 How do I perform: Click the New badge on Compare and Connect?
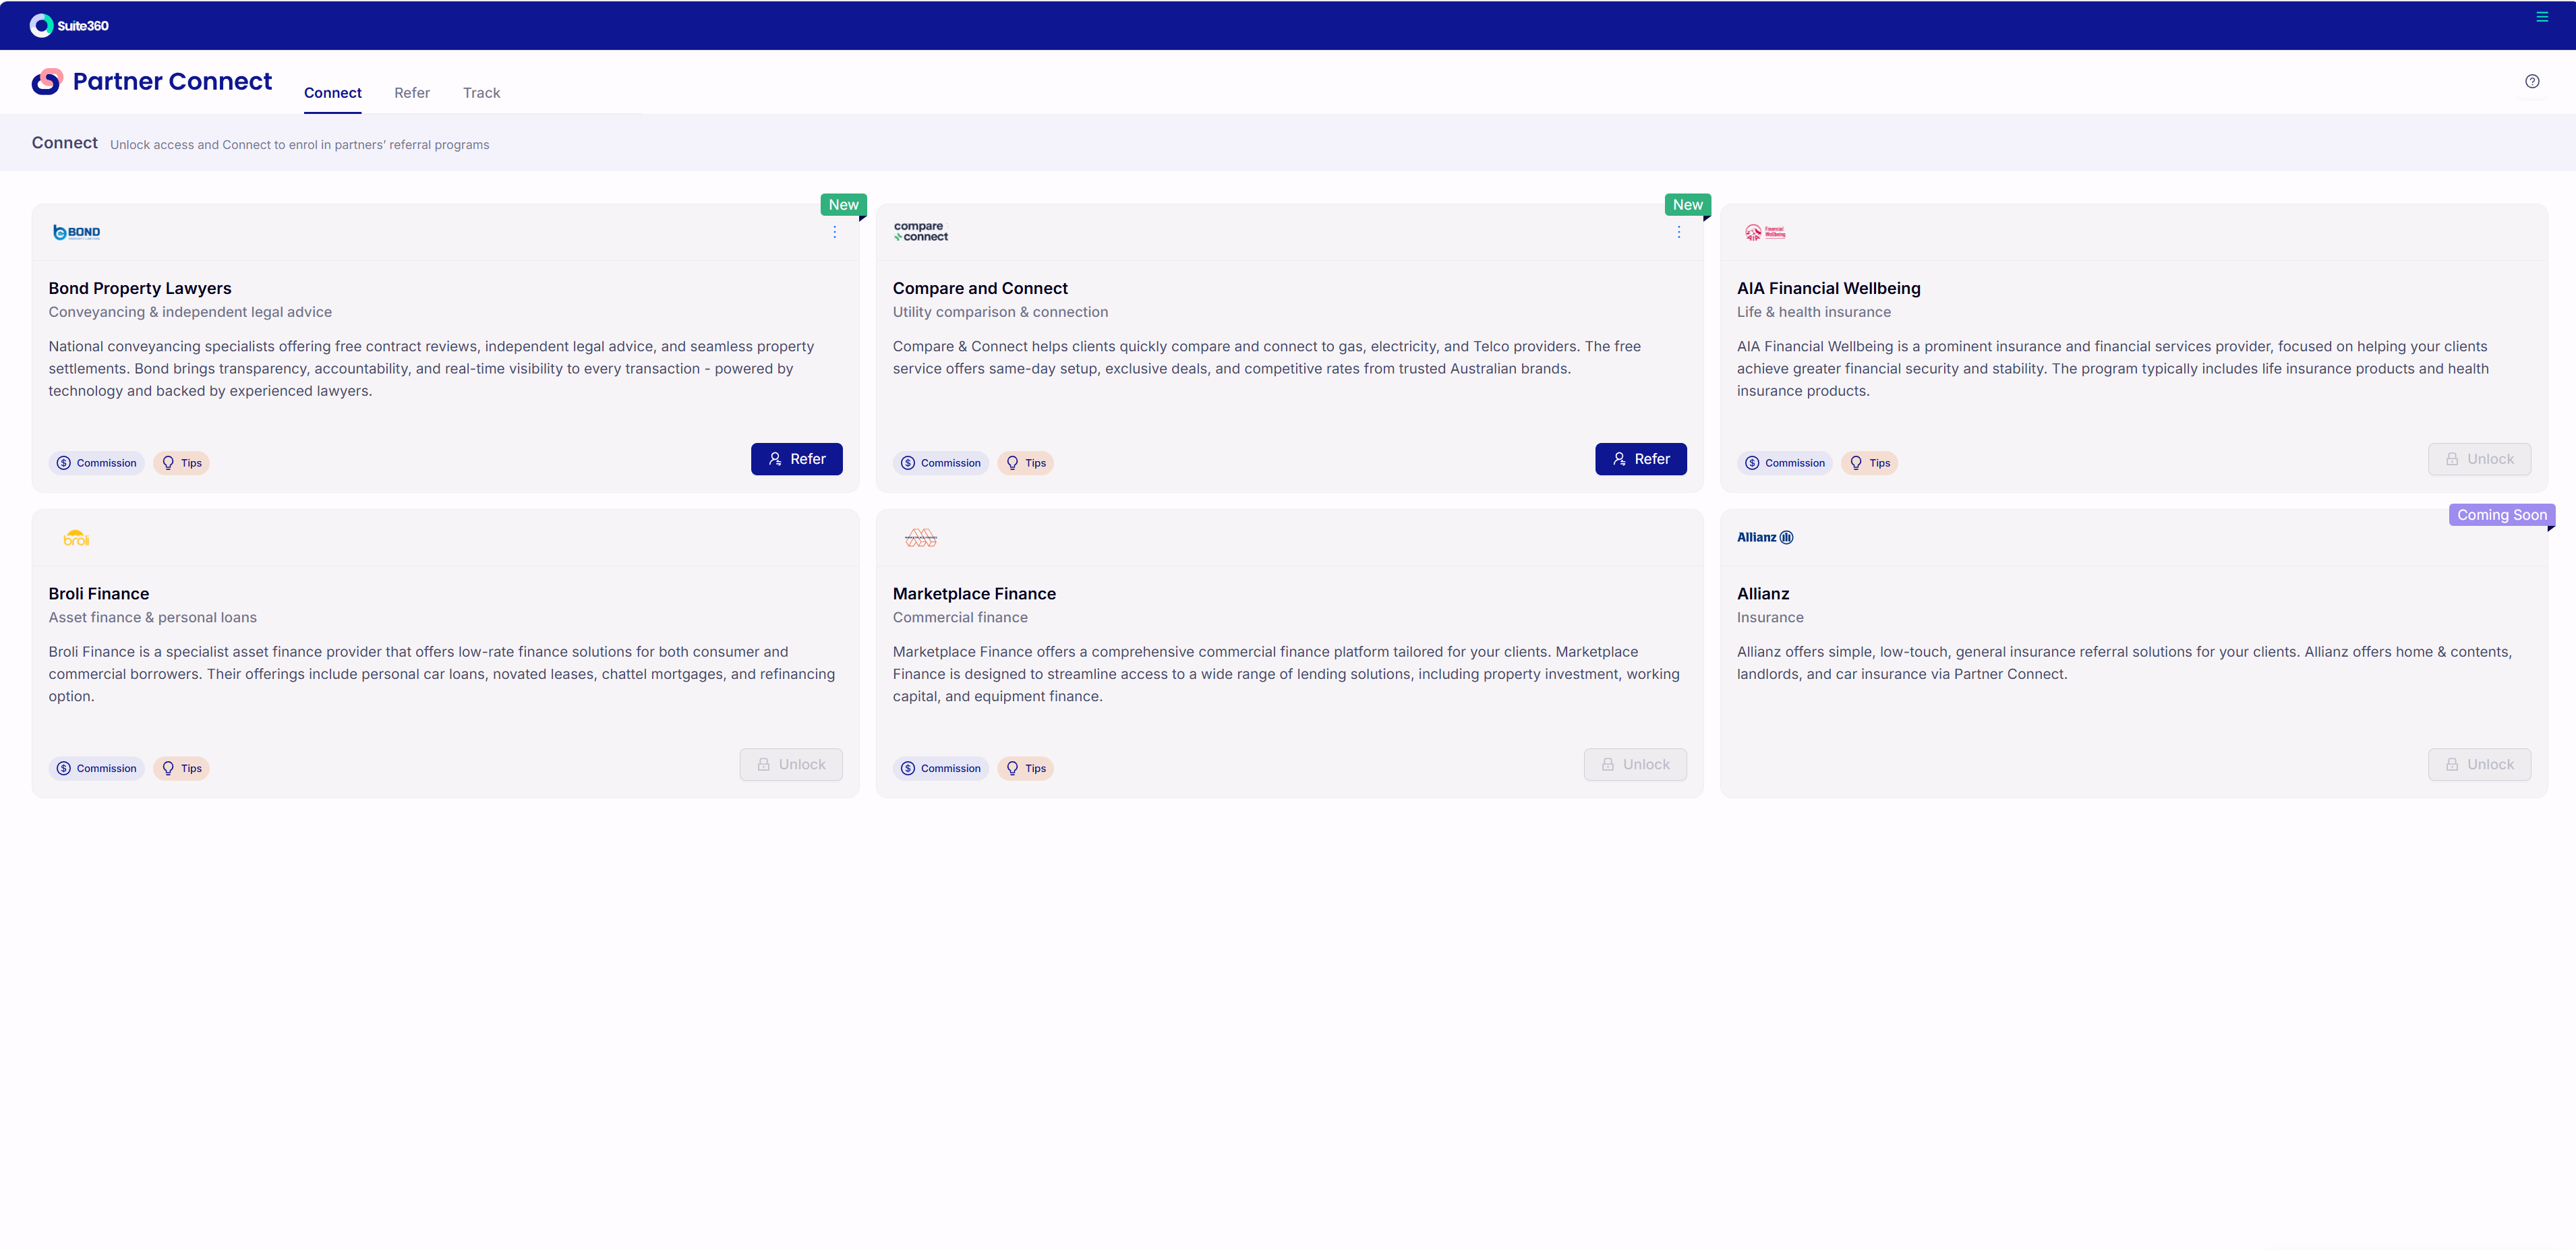[x=1687, y=205]
